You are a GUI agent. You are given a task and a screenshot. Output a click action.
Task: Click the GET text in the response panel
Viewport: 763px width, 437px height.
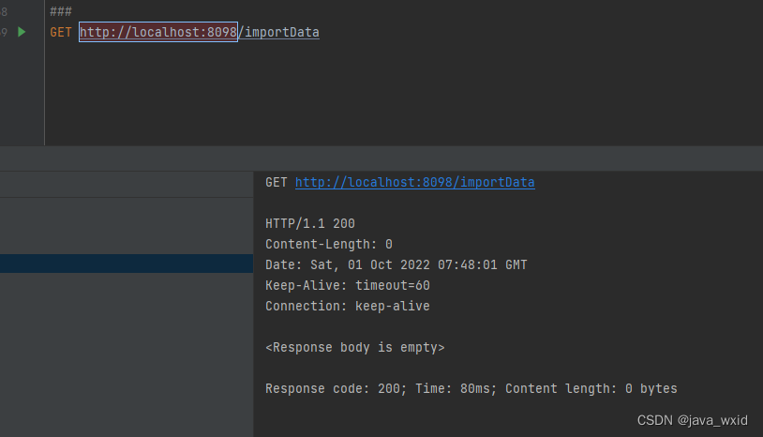tap(277, 183)
